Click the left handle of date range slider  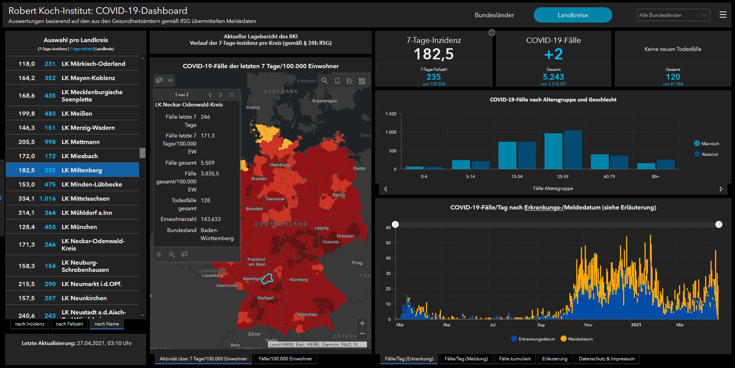coord(395,224)
